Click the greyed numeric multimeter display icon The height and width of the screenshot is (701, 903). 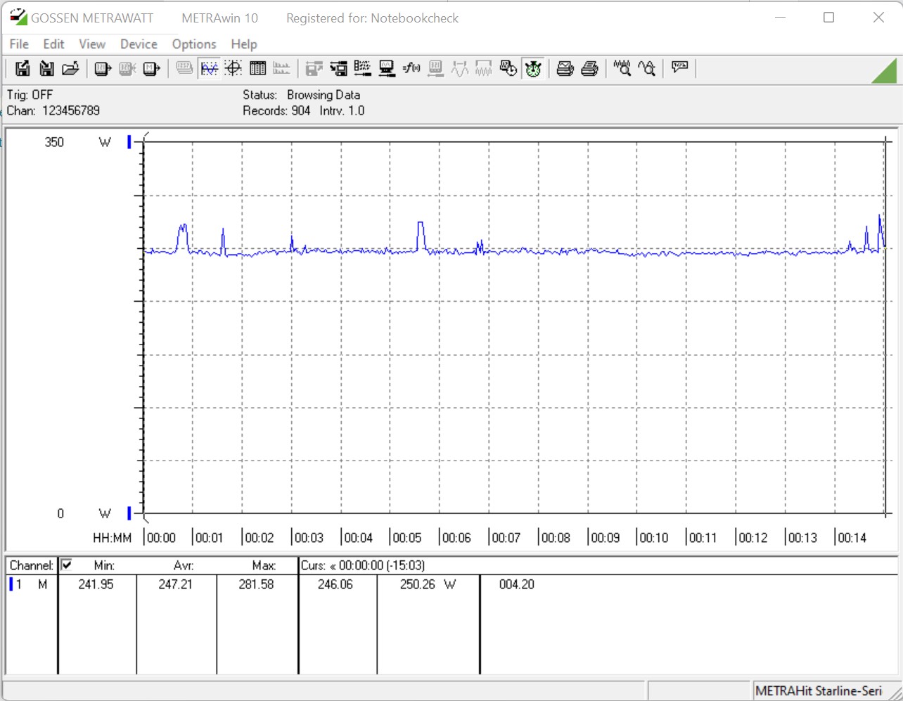point(184,68)
